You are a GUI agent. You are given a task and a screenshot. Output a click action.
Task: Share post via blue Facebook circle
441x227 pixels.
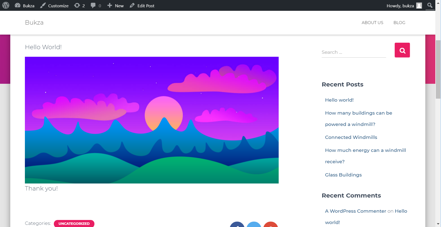click(x=237, y=225)
